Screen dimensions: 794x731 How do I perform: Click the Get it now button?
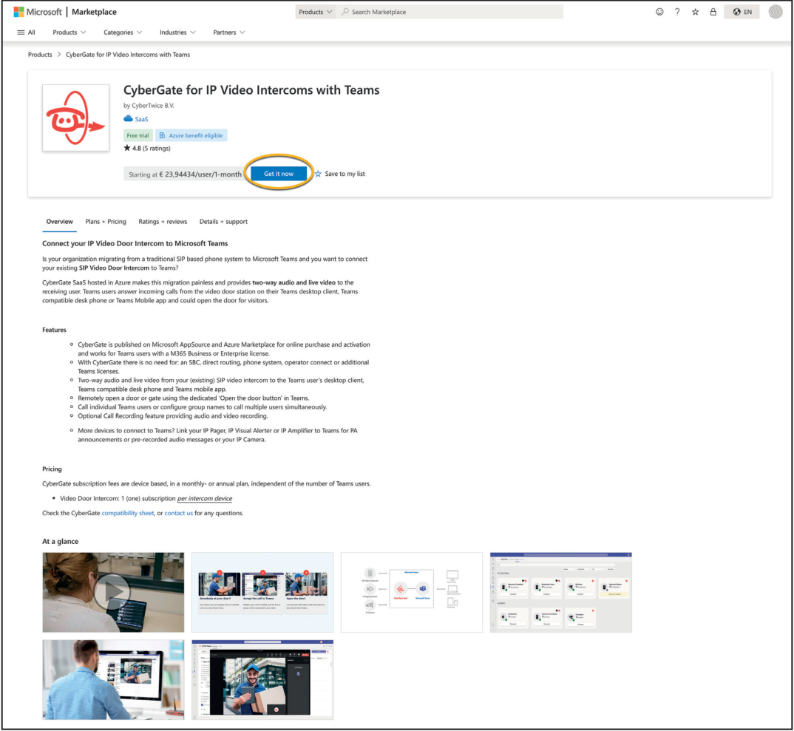pos(279,174)
